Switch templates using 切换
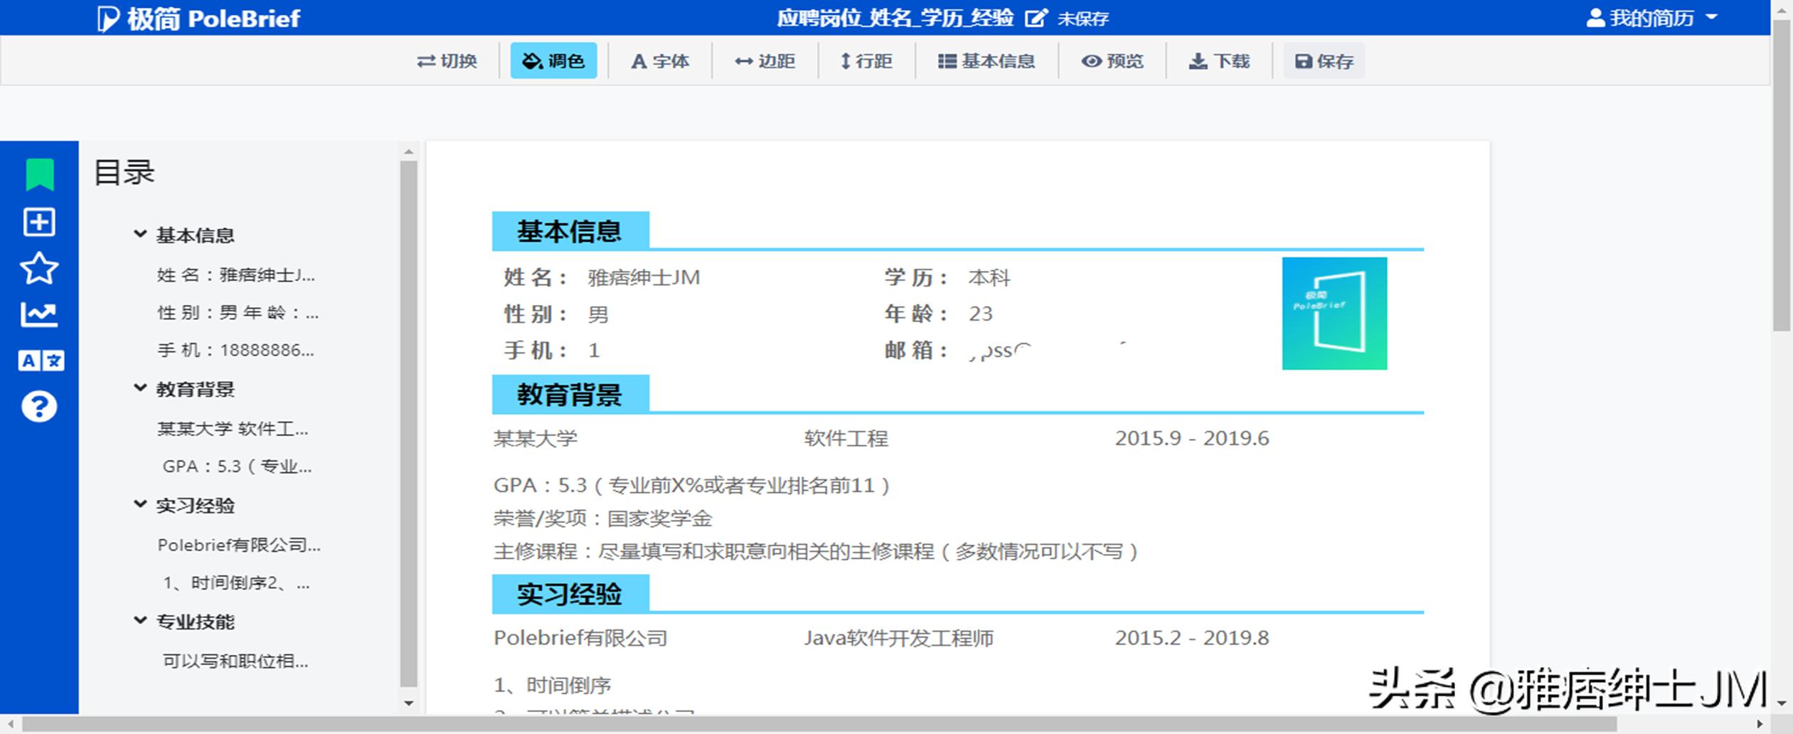This screenshot has width=1793, height=734. pos(448,61)
